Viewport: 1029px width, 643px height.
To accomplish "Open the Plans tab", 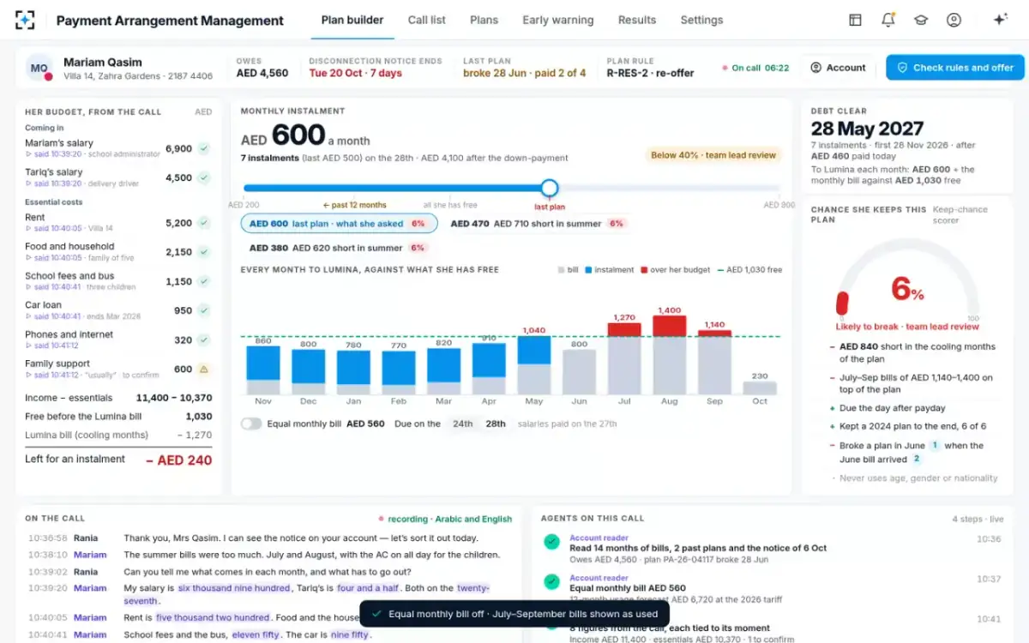I will pyautogui.click(x=484, y=20).
